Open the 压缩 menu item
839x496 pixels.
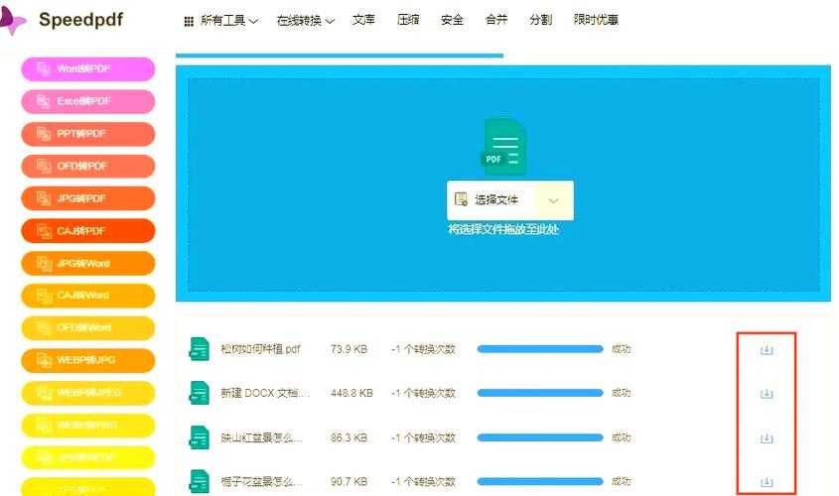click(x=408, y=20)
